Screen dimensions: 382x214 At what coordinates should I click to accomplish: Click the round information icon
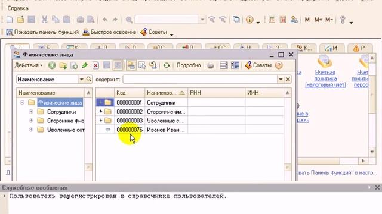[249, 20]
